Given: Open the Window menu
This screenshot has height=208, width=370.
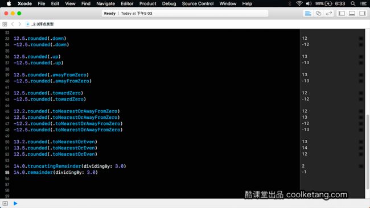Looking at the screenshot, I should point(228,3).
